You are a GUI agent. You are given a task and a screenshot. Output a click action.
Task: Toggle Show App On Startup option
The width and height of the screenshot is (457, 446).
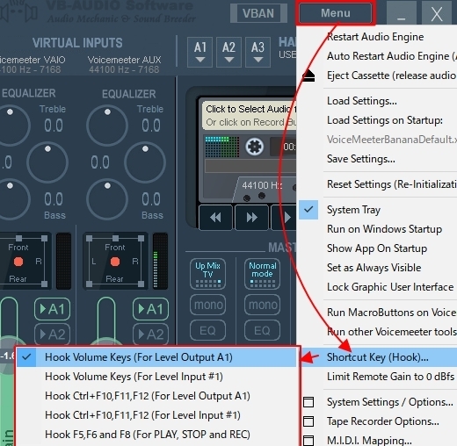pos(377,248)
